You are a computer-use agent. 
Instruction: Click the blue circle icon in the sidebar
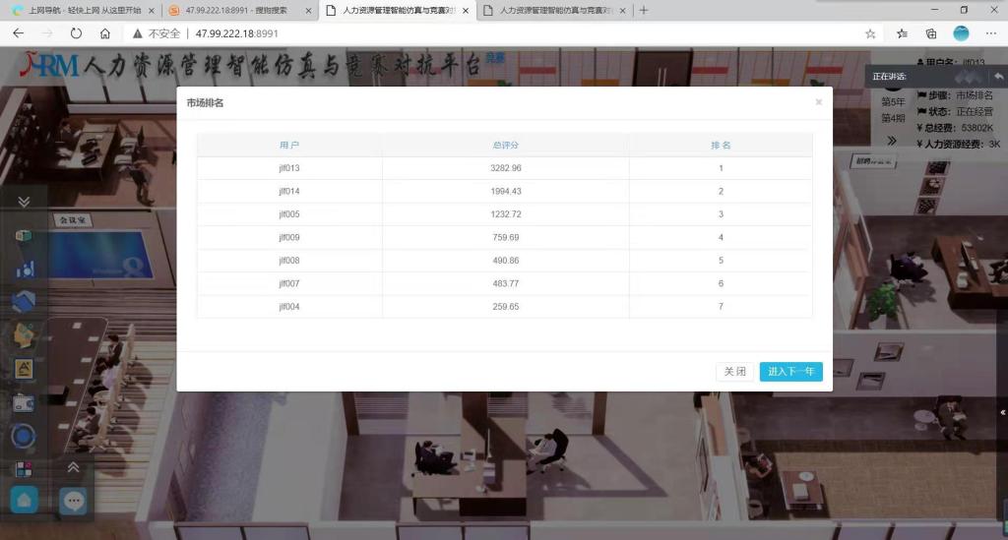25,436
